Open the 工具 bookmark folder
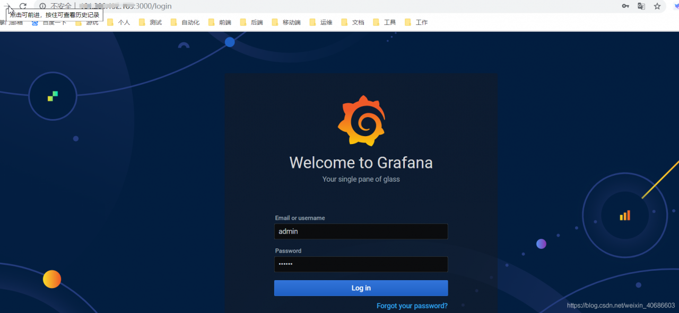Viewport: 679px width, 313px height. pyautogui.click(x=385, y=22)
